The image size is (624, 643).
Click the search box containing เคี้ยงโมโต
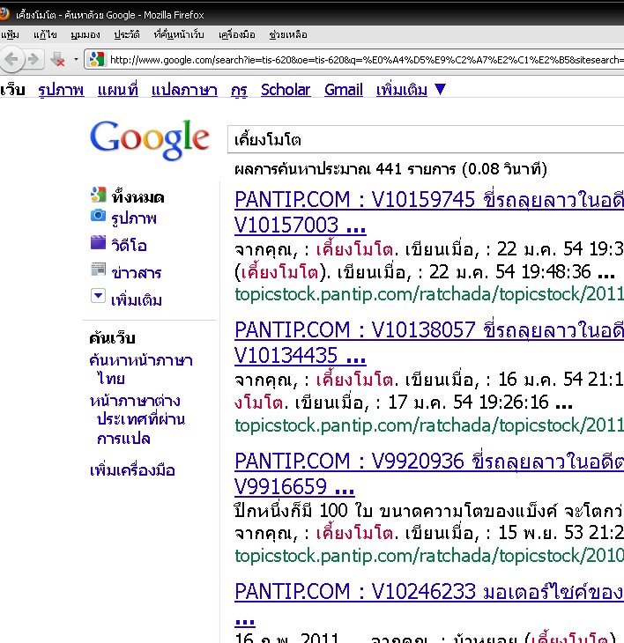click(426, 140)
